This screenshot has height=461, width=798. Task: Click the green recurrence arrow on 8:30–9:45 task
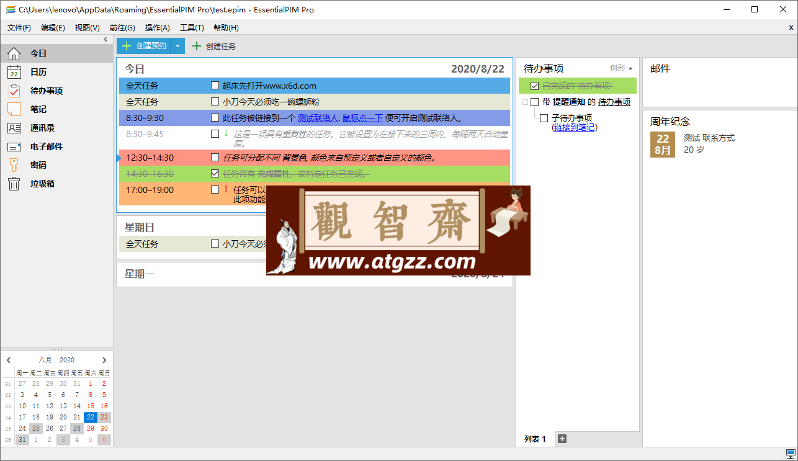tap(226, 133)
